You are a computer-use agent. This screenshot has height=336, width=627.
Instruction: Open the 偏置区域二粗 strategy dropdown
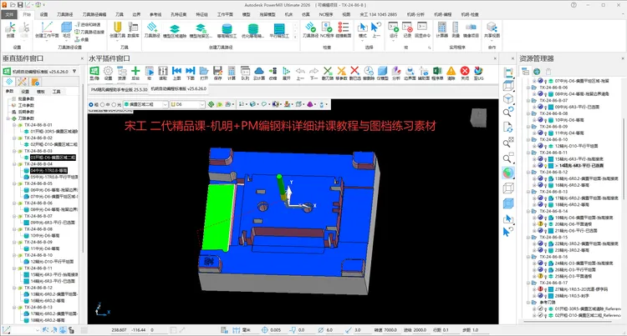164,105
